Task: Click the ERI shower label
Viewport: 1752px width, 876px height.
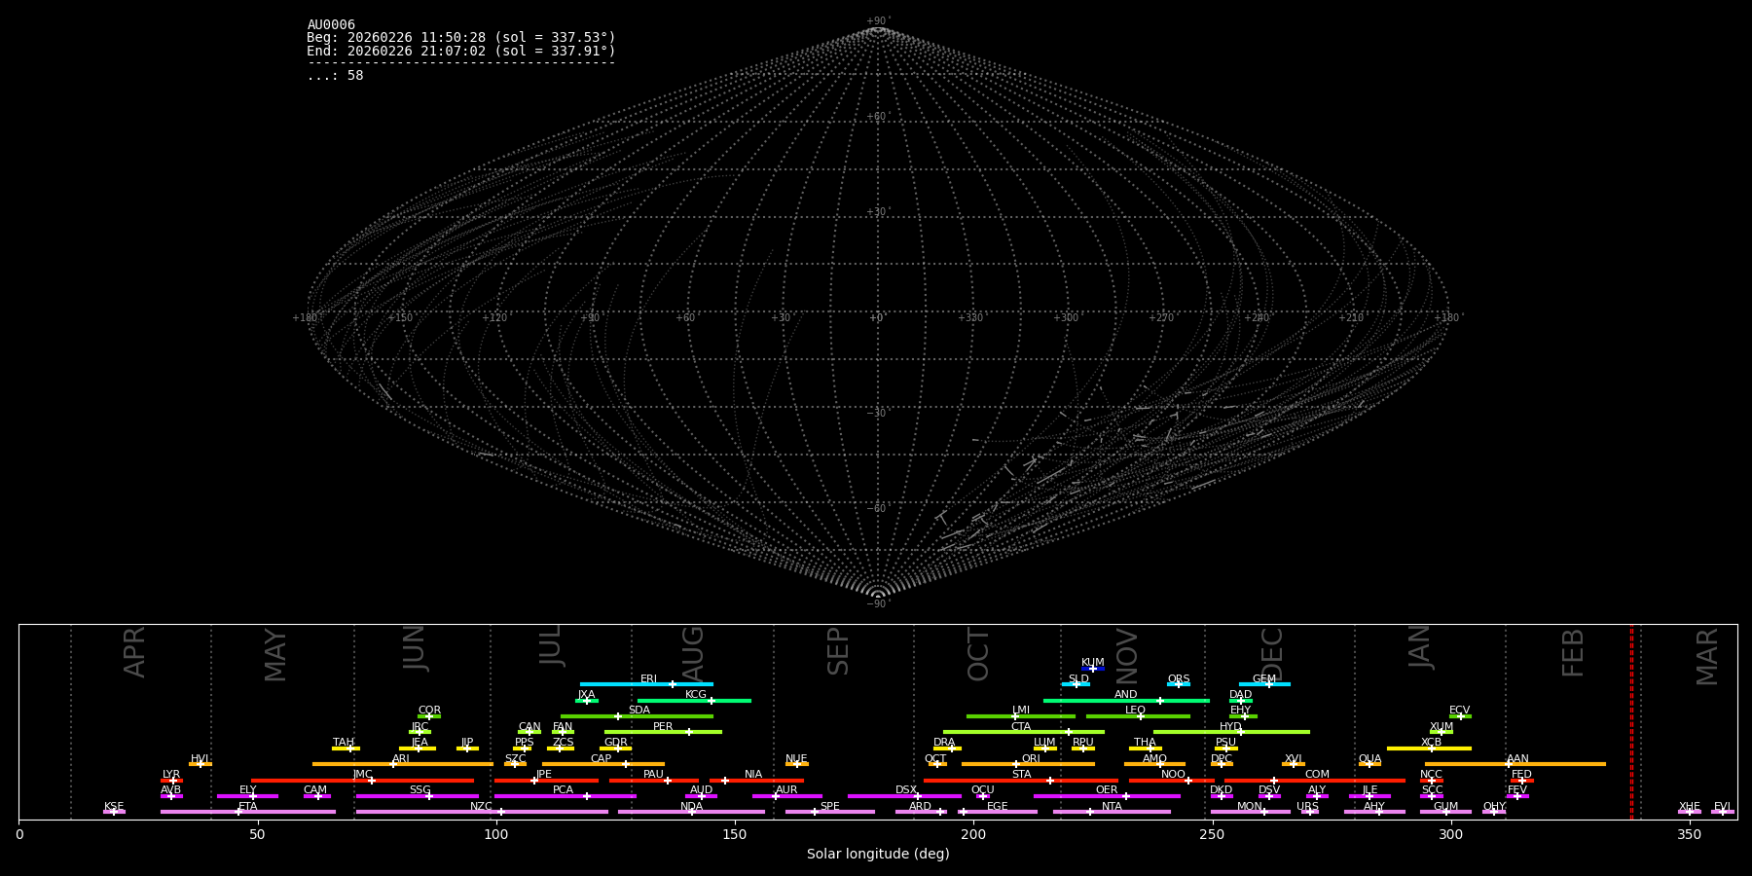Action: coord(649,679)
